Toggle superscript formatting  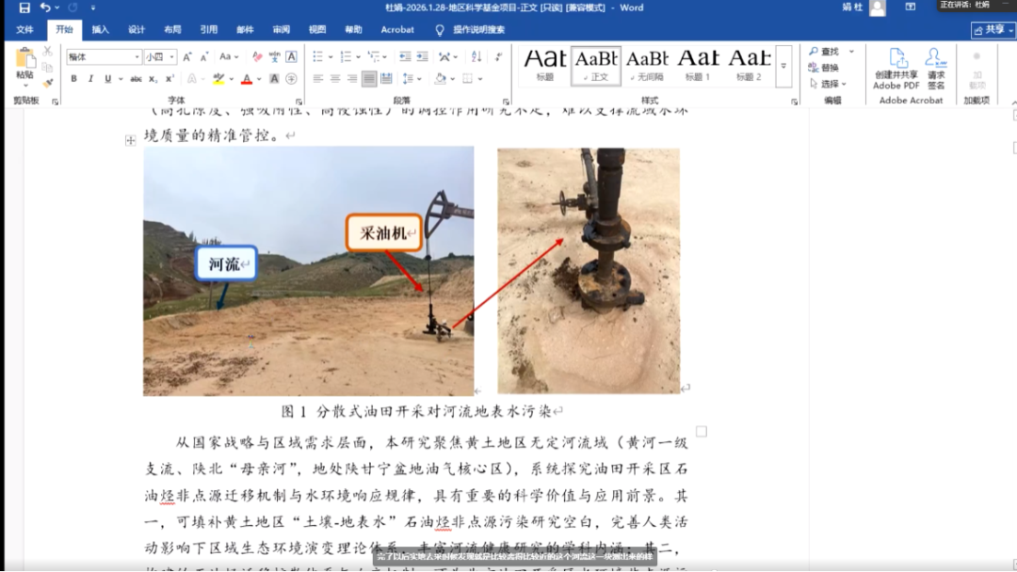(x=169, y=79)
